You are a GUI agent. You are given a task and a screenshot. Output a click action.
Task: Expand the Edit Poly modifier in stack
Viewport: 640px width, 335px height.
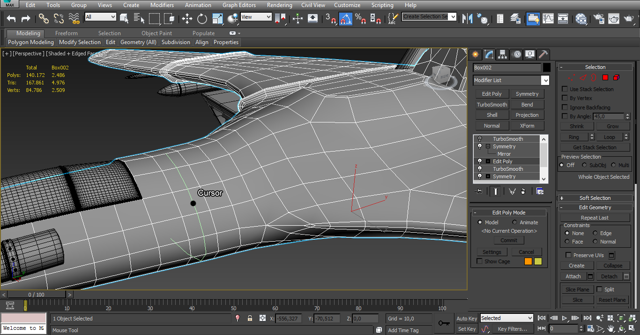click(x=488, y=161)
